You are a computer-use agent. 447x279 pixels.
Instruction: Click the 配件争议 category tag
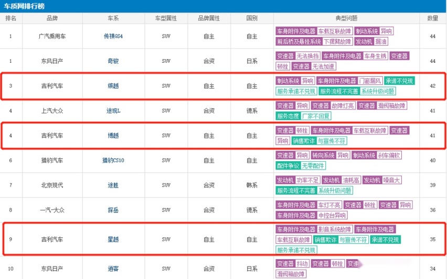[x=288, y=165]
